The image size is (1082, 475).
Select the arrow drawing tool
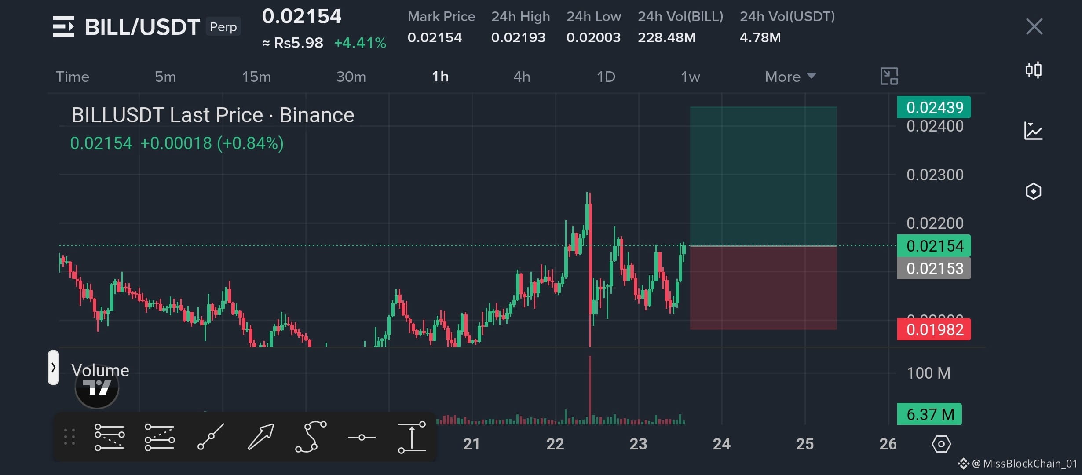pos(261,437)
